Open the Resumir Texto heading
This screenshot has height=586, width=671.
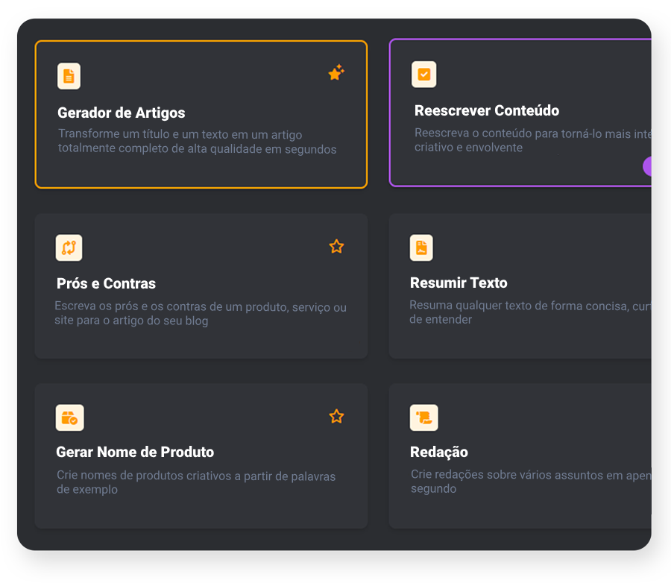tap(459, 283)
